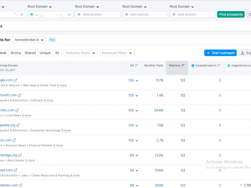Click the 706M monthly visits value
The image size is (251, 188).
pos(159,170)
